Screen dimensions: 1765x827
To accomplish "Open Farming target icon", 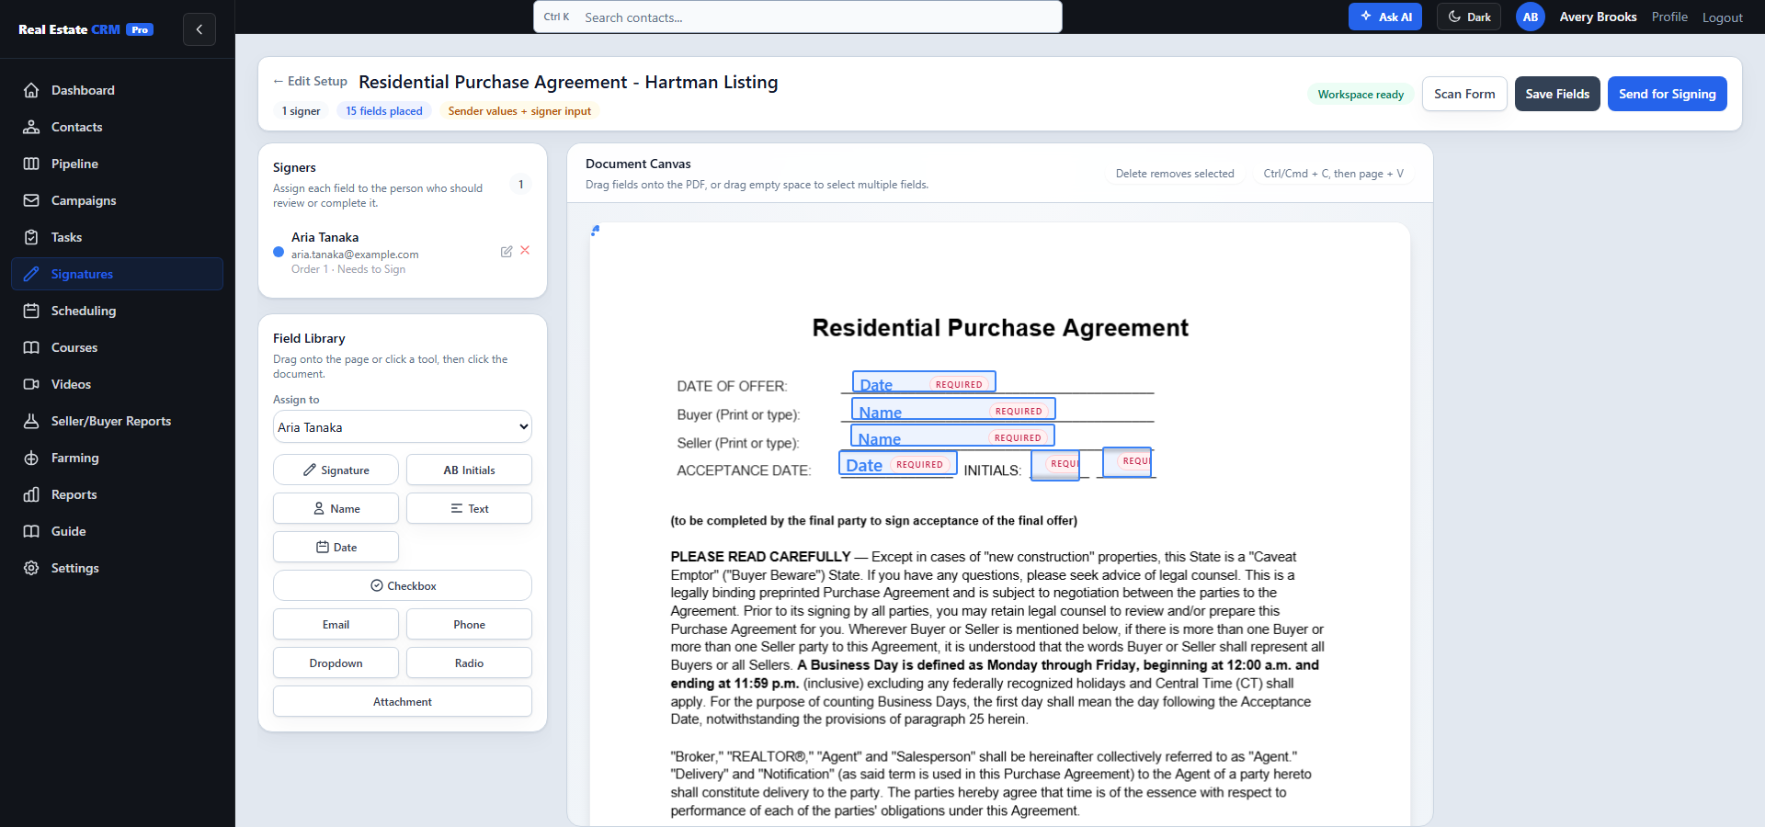I will pos(31,458).
